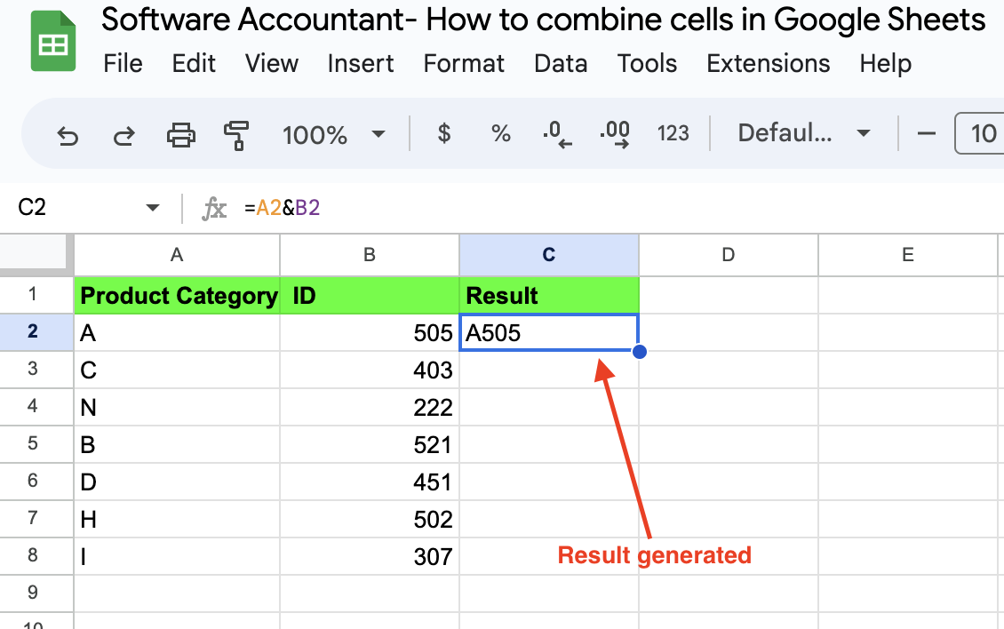This screenshot has width=1004, height=629.
Task: Increase decimal places
Action: point(615,134)
